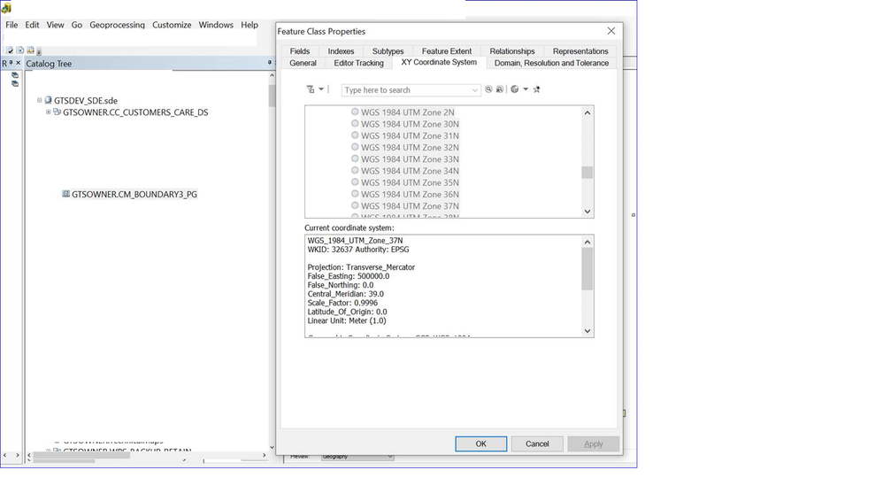883x478 pixels.
Task: Click the third icon in the top-left toolbar
Action: 30,50
